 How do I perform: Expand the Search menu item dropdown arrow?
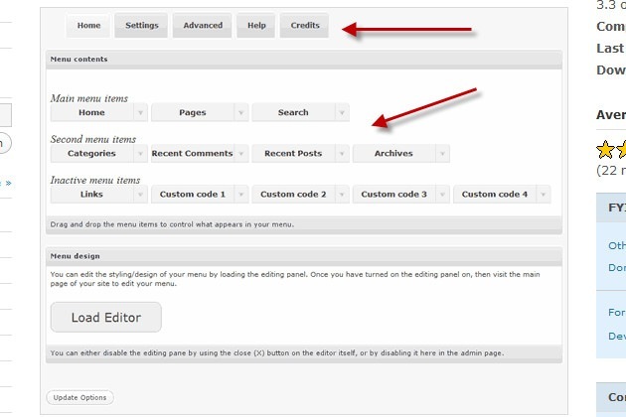[x=342, y=113]
